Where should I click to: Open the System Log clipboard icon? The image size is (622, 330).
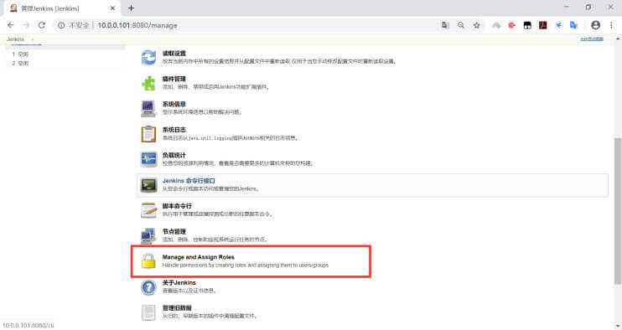(x=148, y=134)
